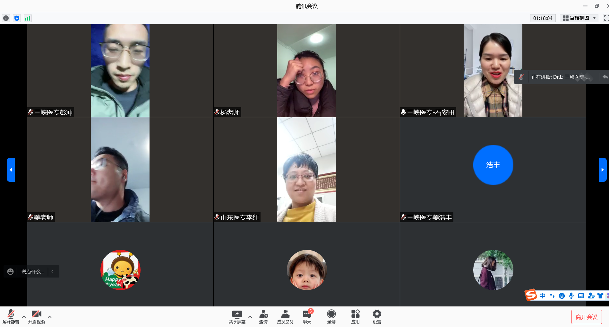Turn on camera with 开启视频

pos(37,317)
